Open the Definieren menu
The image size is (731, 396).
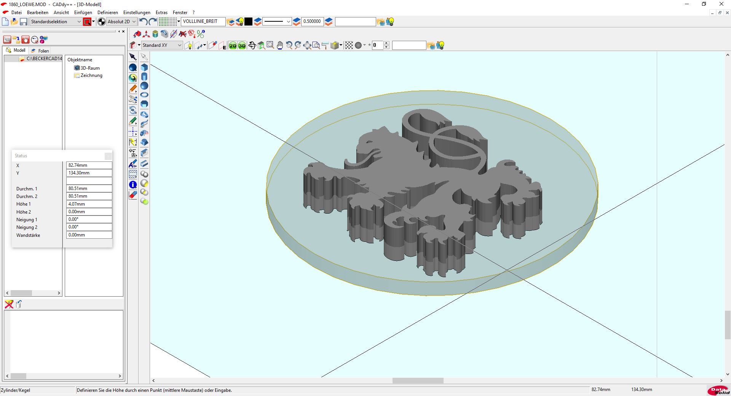point(108,13)
